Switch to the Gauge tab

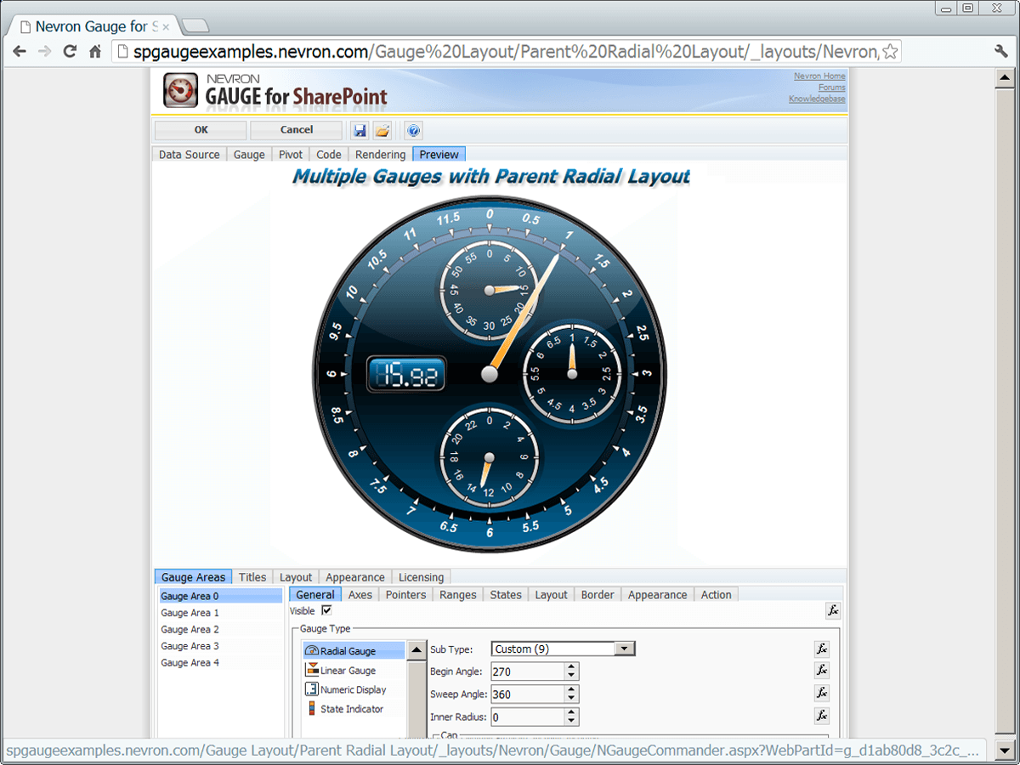tap(249, 154)
